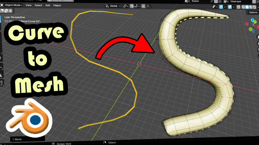Image resolution: width=259 pixels, height=145 pixels.
Task: Switch to Wireframe shading mode
Action: click(x=243, y=7)
